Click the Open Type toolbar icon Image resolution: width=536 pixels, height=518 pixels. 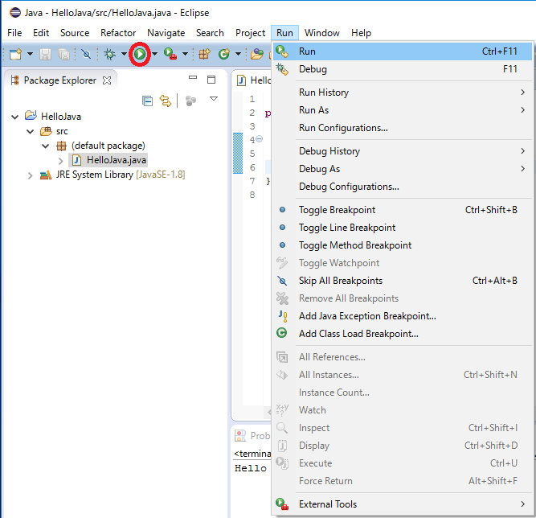[257, 54]
